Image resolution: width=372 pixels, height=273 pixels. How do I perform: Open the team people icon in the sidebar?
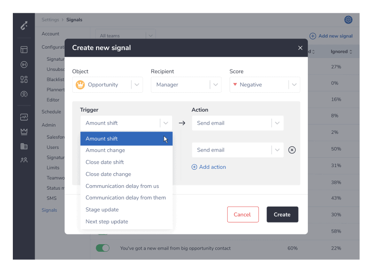[x=24, y=160]
